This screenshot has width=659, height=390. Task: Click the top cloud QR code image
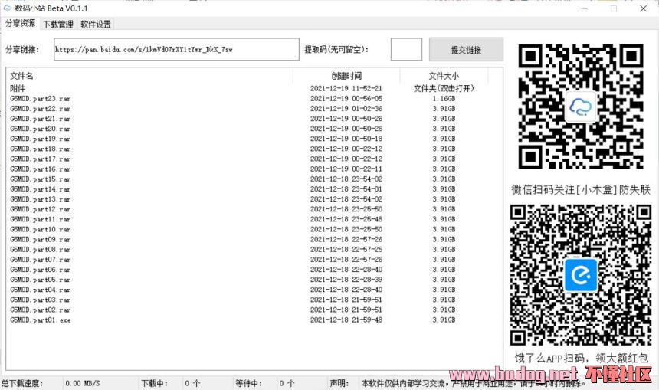coord(580,107)
